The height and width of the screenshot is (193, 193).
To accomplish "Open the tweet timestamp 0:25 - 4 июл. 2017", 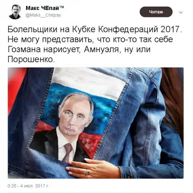I will point(28,186).
